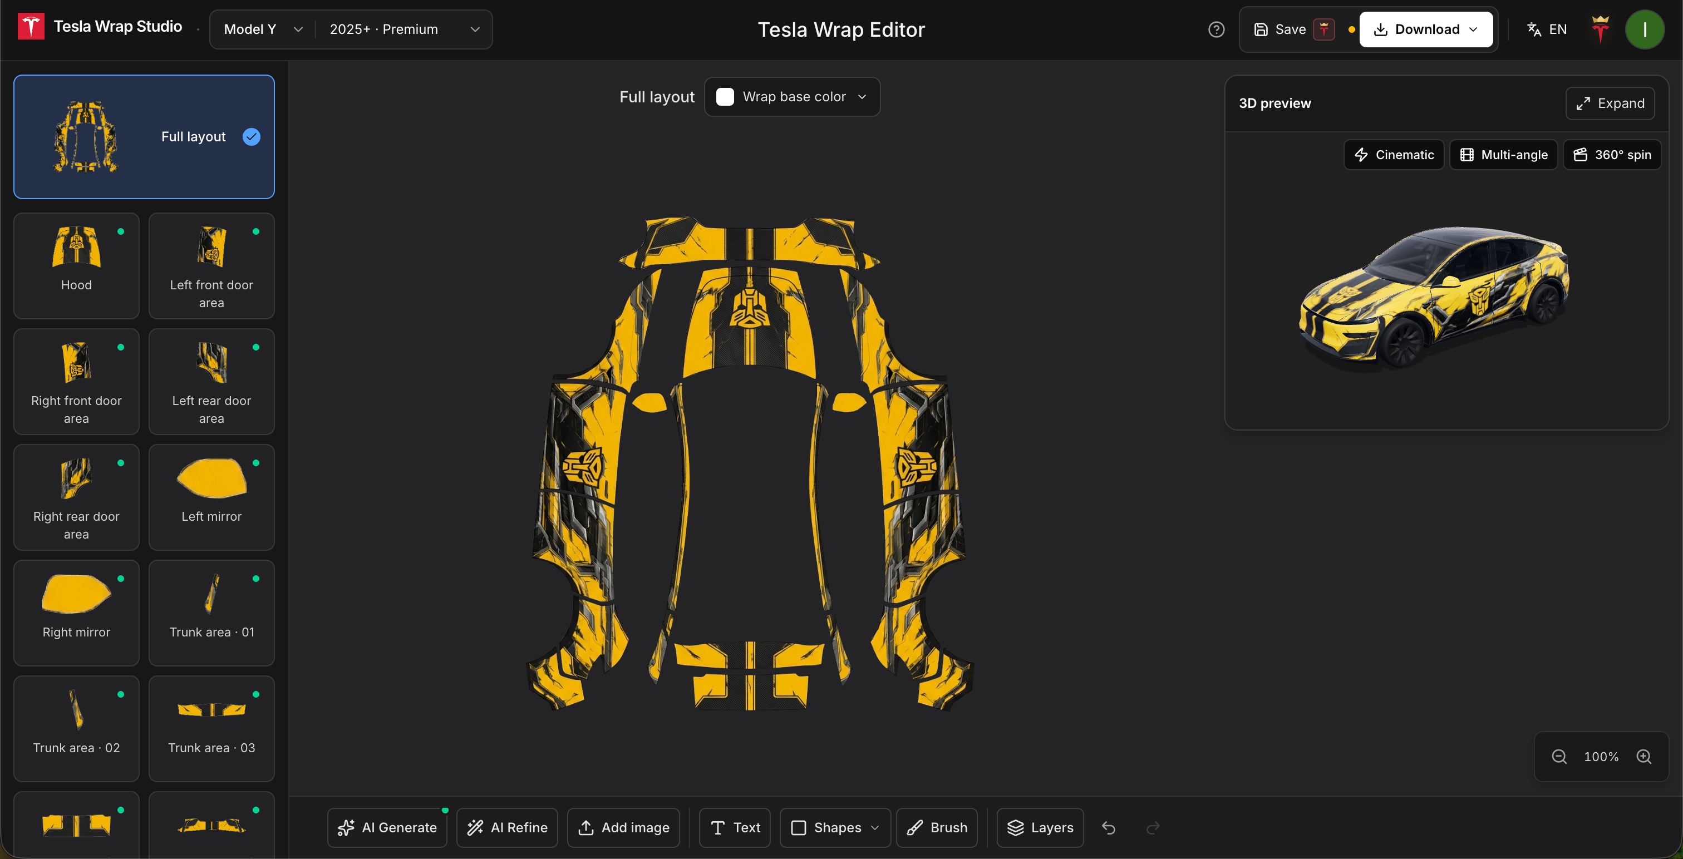Start Cinematic preview mode

[x=1394, y=155]
